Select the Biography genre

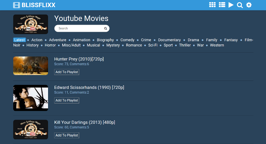pyautogui.click(x=105, y=40)
